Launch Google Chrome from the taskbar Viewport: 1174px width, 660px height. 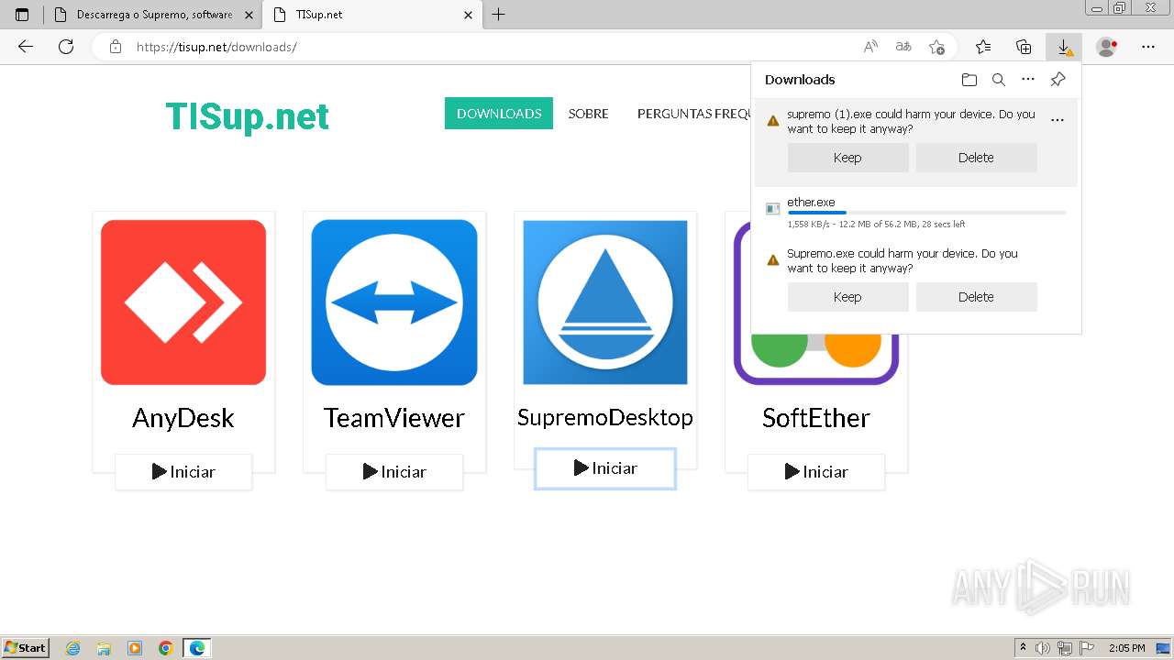[166, 648]
